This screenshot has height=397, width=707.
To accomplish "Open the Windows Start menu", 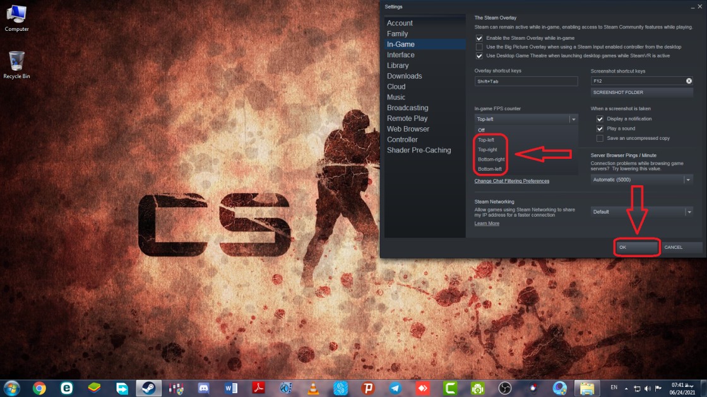I will [x=12, y=388].
